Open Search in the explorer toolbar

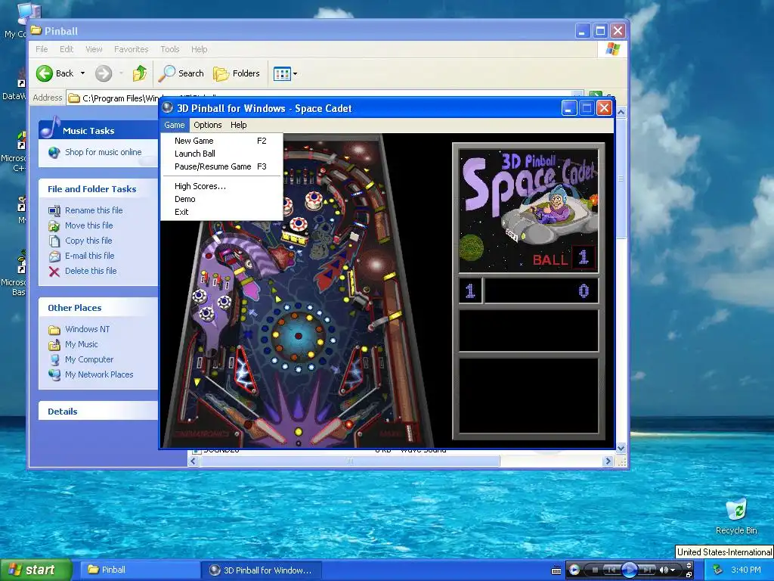pyautogui.click(x=181, y=73)
